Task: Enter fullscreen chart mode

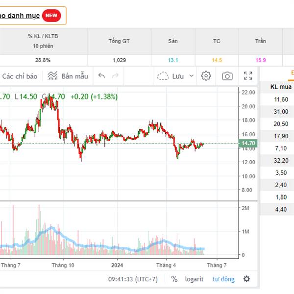Action: [248, 76]
